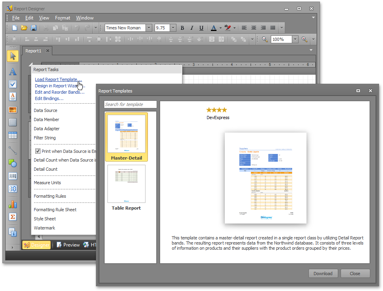The width and height of the screenshot is (383, 291).
Task: Choose the Picture Box tool
Action: [x=13, y=110]
